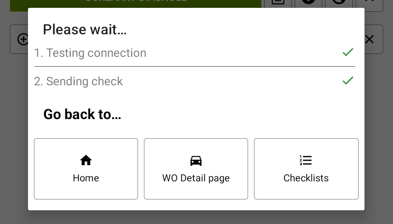Image resolution: width=393 pixels, height=224 pixels.
Task: Click the document icon in top toolbar
Action: coord(278,2)
